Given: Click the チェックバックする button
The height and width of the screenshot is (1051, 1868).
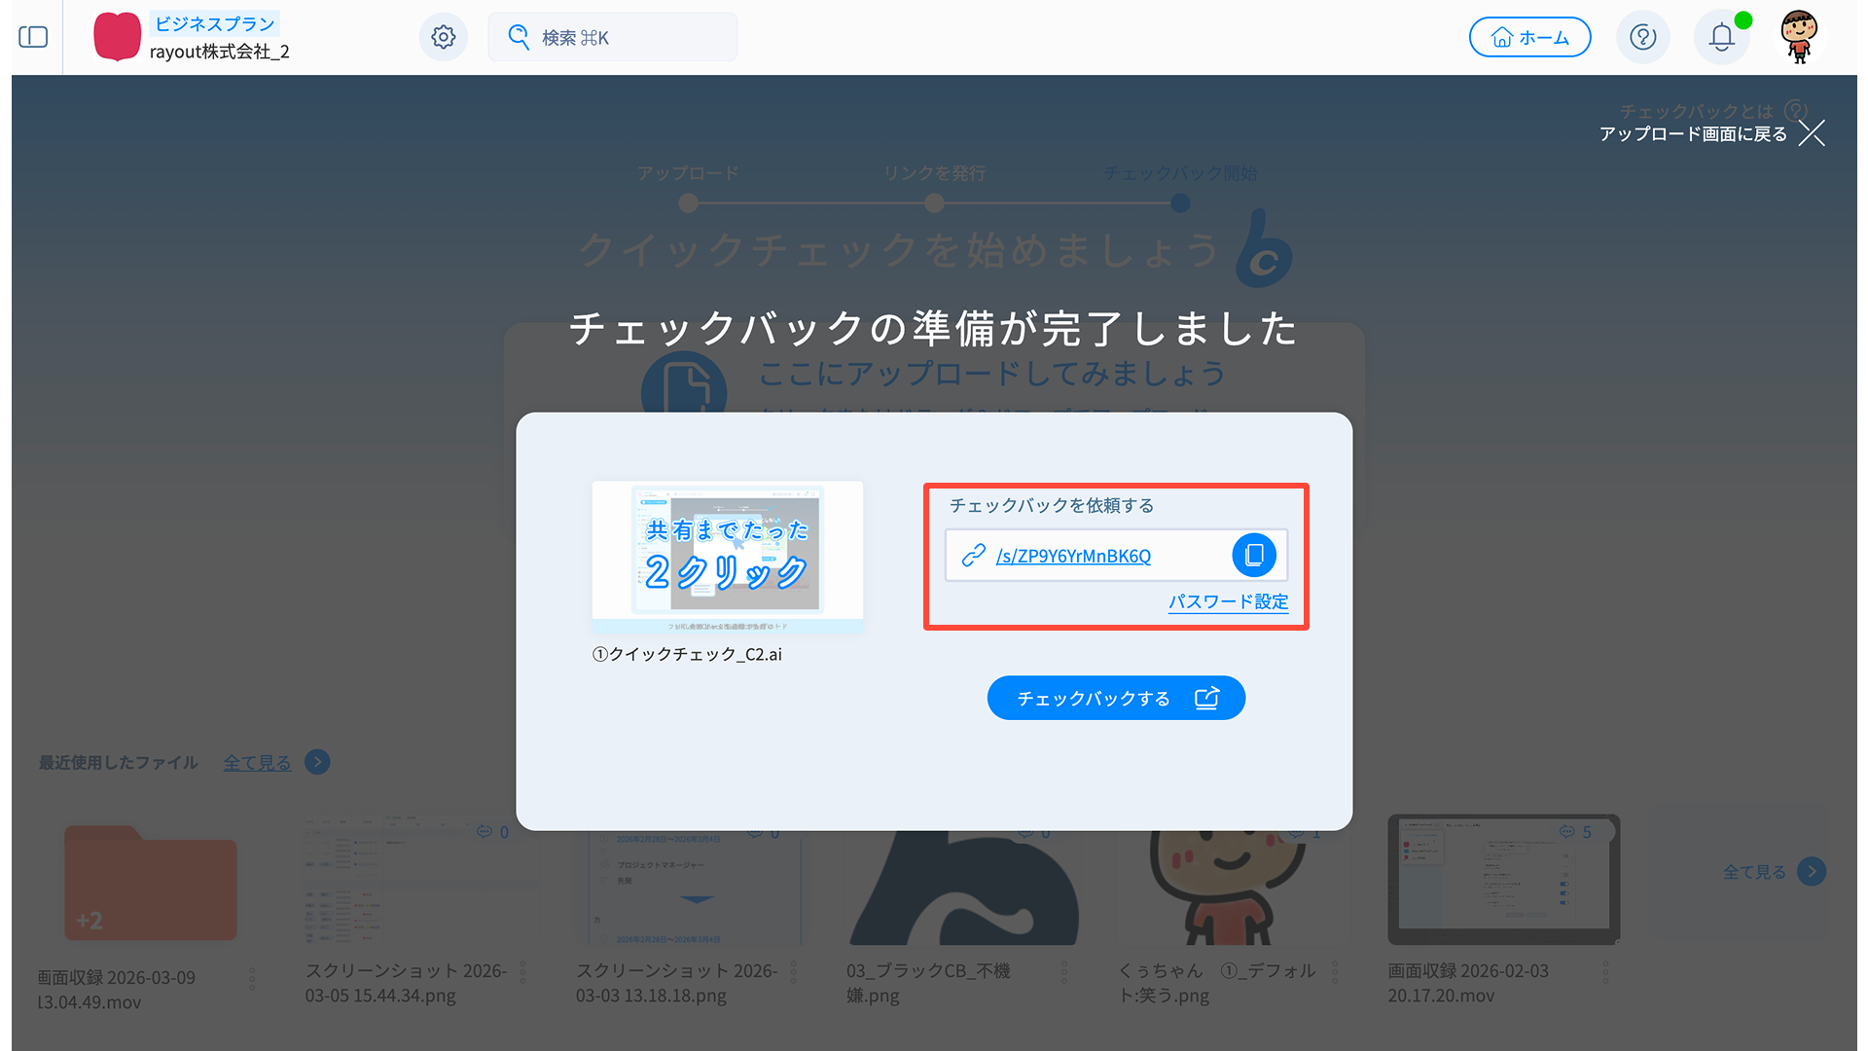Looking at the screenshot, I should tap(1116, 698).
